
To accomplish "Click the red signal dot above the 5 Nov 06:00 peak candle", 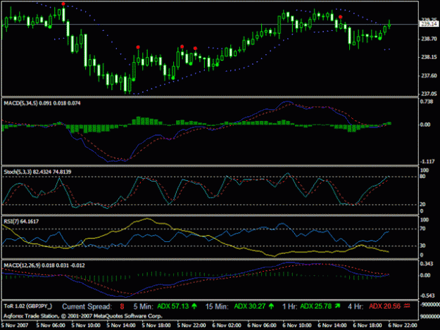I will click(x=63, y=4).
